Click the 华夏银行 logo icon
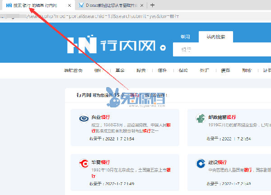 (84, 163)
